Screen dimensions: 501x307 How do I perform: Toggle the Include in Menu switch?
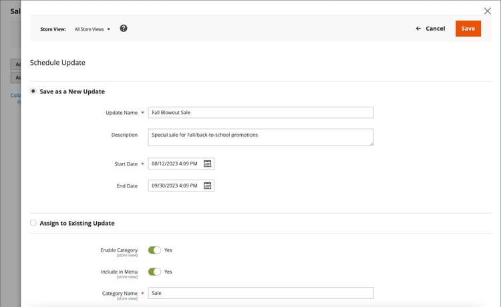[154, 272]
